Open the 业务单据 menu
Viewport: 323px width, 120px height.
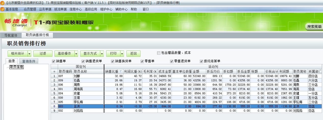click(x=45, y=9)
